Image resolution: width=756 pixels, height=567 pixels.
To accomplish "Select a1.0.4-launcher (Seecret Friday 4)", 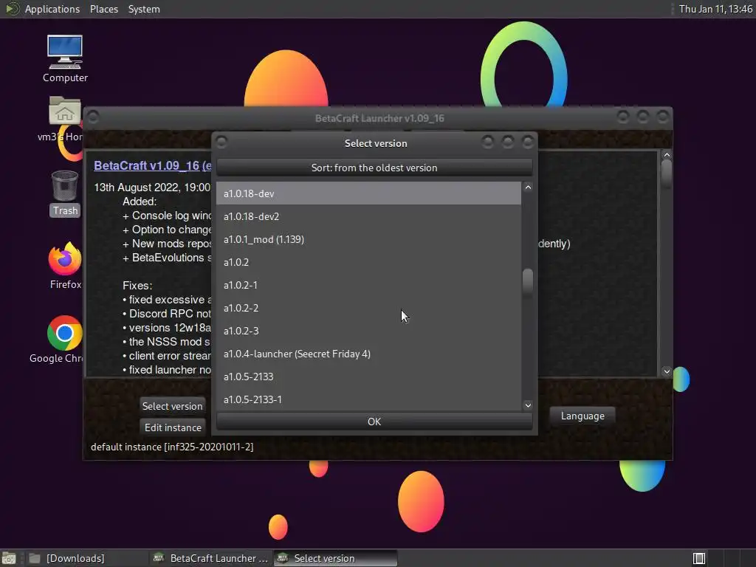I will click(x=368, y=354).
